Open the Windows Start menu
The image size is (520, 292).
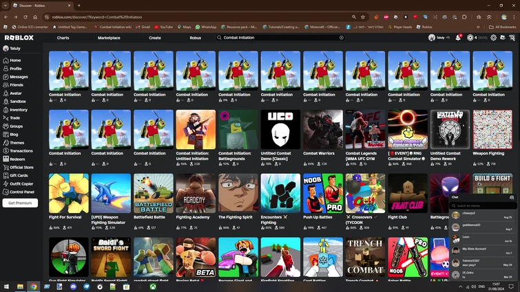pos(6,287)
